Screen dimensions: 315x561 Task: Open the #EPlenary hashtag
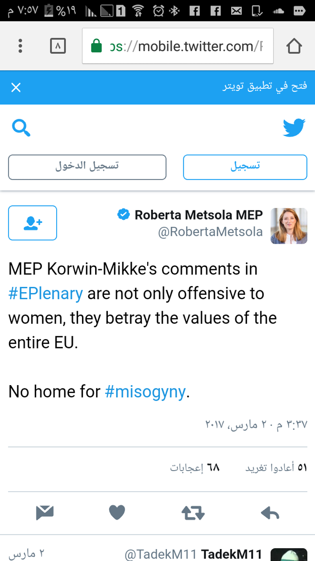click(x=46, y=294)
